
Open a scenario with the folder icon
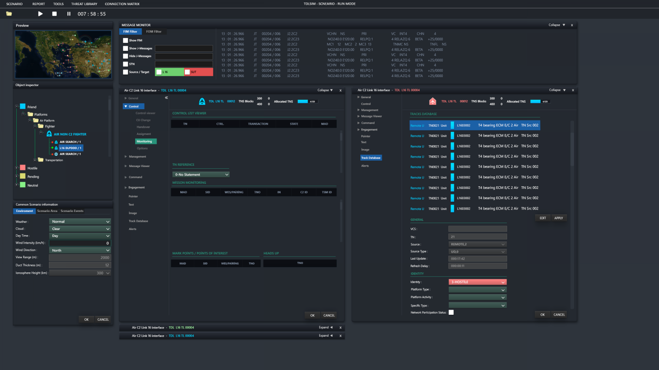[8, 14]
